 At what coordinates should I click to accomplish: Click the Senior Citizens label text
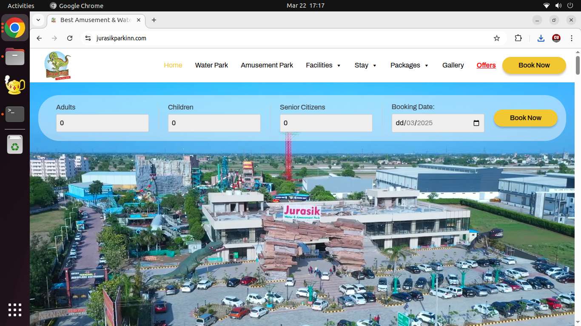click(302, 107)
